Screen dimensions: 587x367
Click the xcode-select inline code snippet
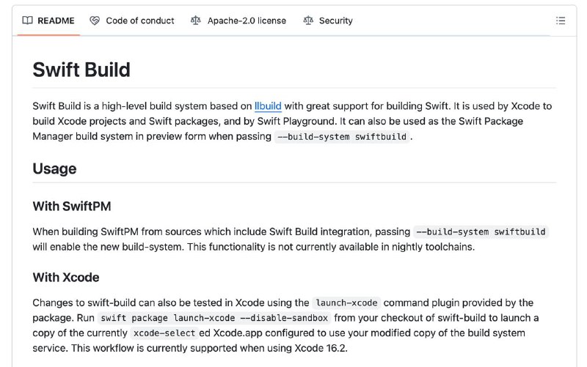164,333
